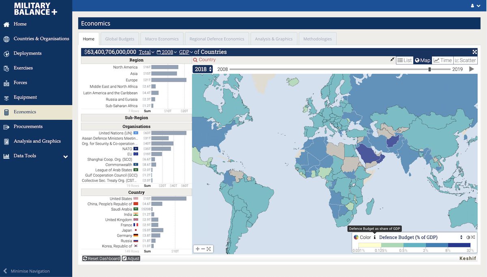487x277 pixels.
Task: Open the Methodologies tab
Action: tap(317, 39)
